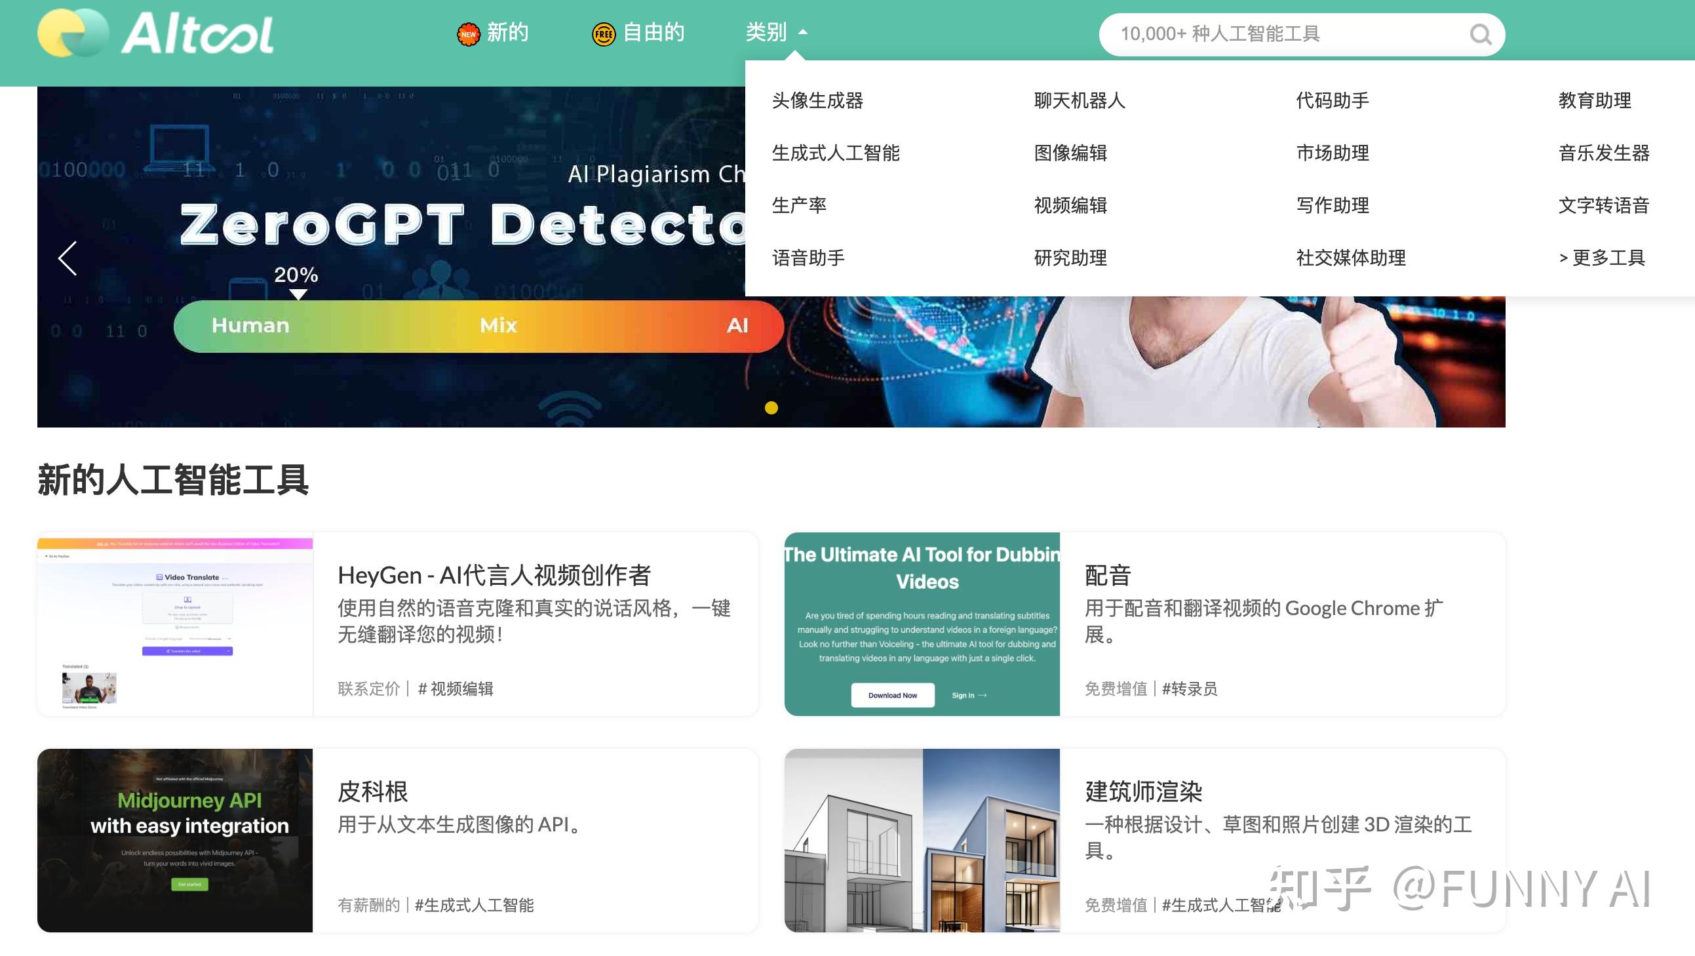Open HeyGen - AI代言人视频创作者 title
Screen dimensions: 1695x956
494,576
